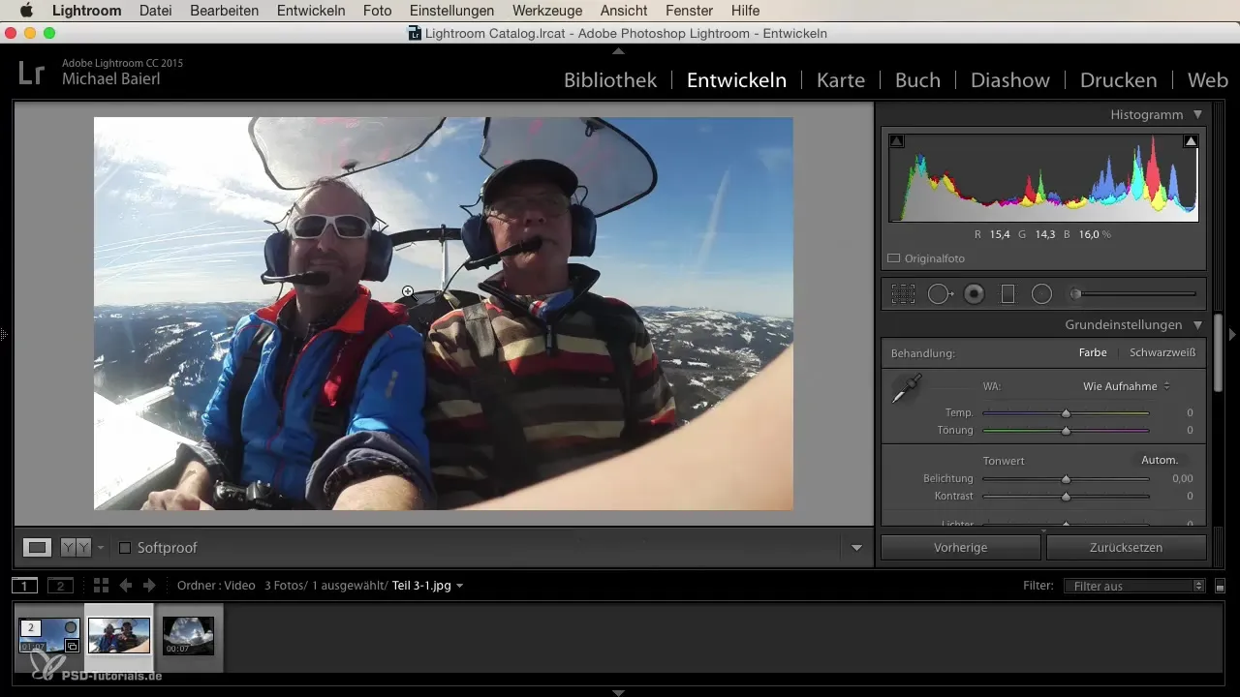The width and height of the screenshot is (1240, 697).
Task: Show the left panel group arrow
Action: (5, 335)
